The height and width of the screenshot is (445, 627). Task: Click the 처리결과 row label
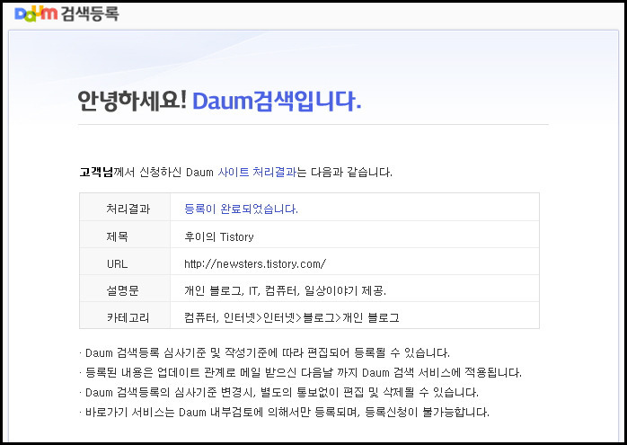click(128, 209)
